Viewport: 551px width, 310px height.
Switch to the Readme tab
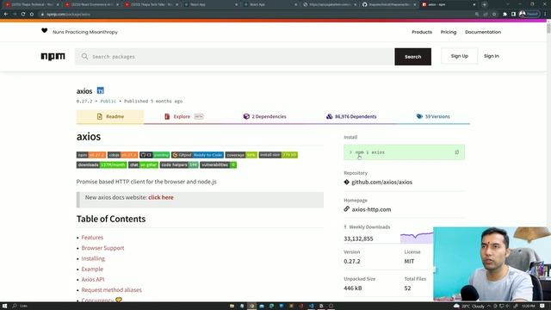pos(110,116)
